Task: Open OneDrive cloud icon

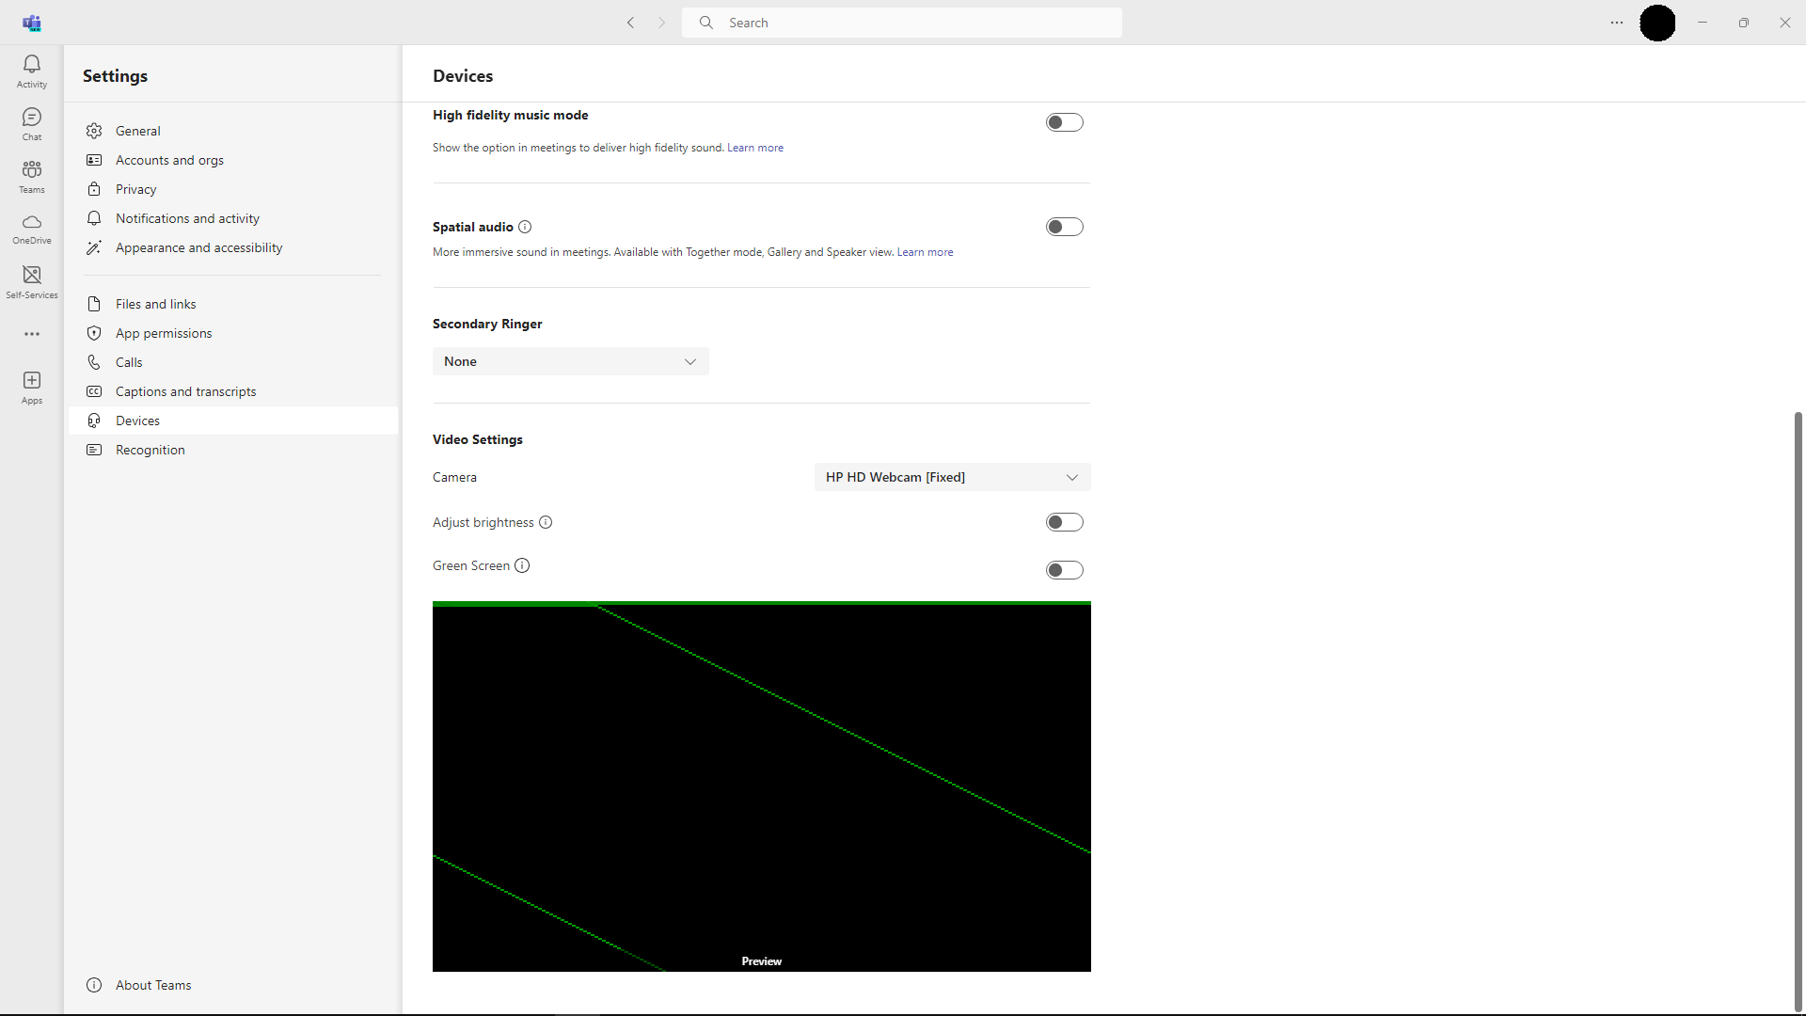Action: click(x=32, y=228)
